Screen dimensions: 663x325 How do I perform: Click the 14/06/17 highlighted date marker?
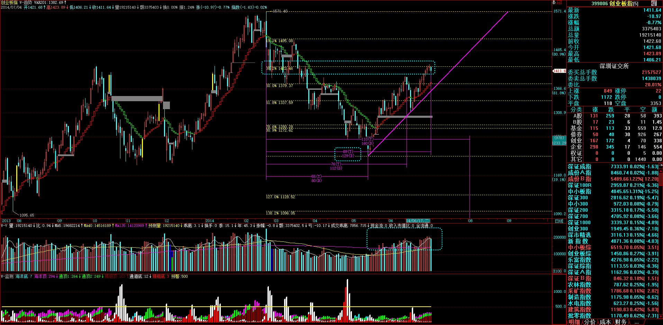click(x=418, y=221)
